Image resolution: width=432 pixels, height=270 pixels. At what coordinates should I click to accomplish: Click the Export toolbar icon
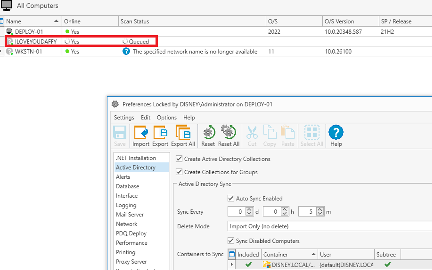[160, 132]
